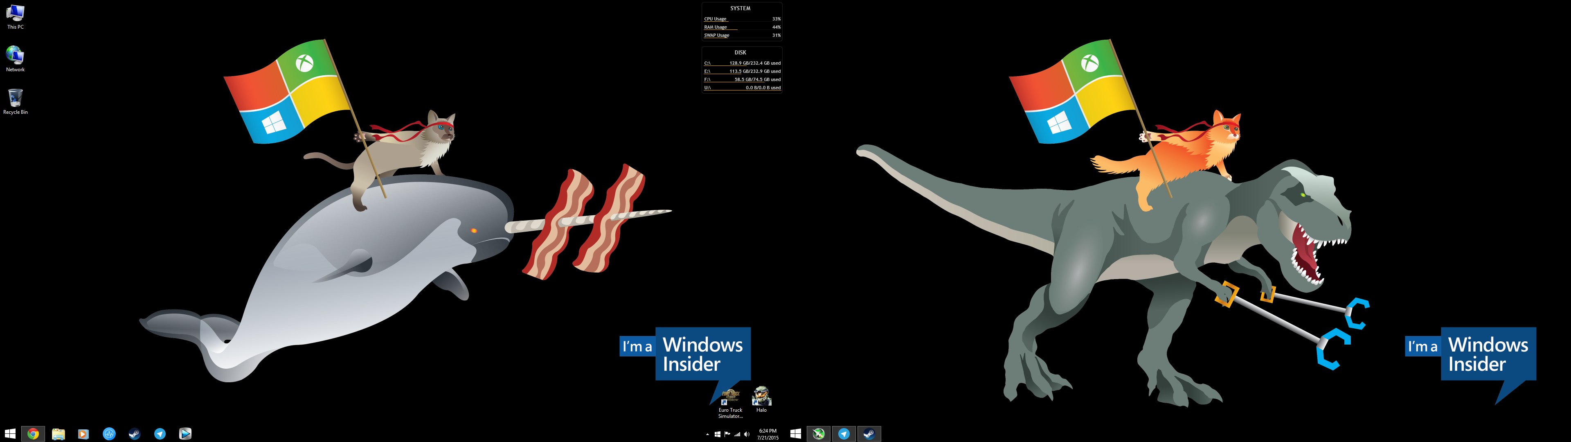The width and height of the screenshot is (1571, 442).
Task: Click the U:\ disk usage row
Action: coord(742,88)
